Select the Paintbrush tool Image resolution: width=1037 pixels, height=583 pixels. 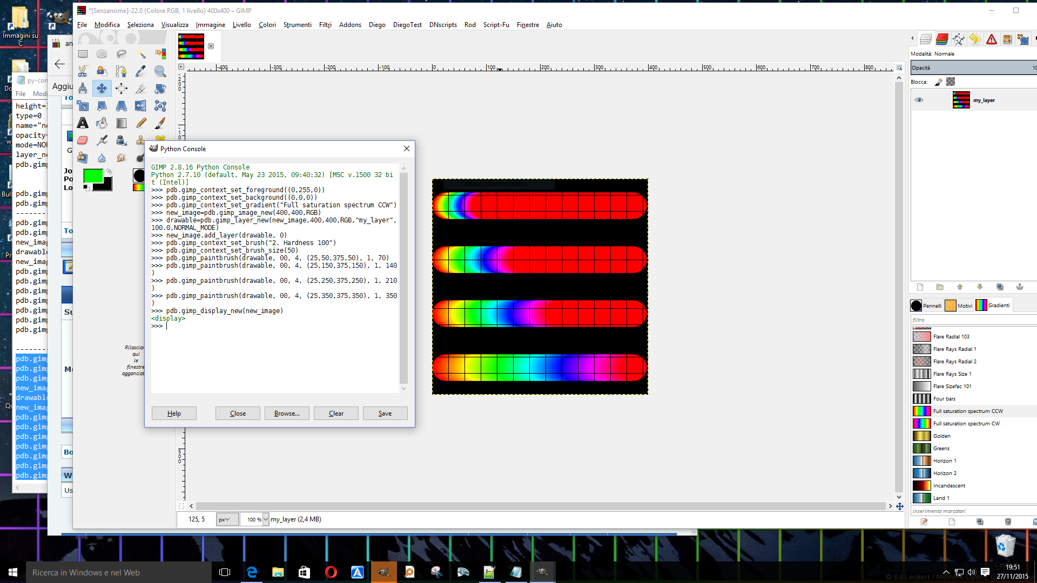pyautogui.click(x=160, y=123)
